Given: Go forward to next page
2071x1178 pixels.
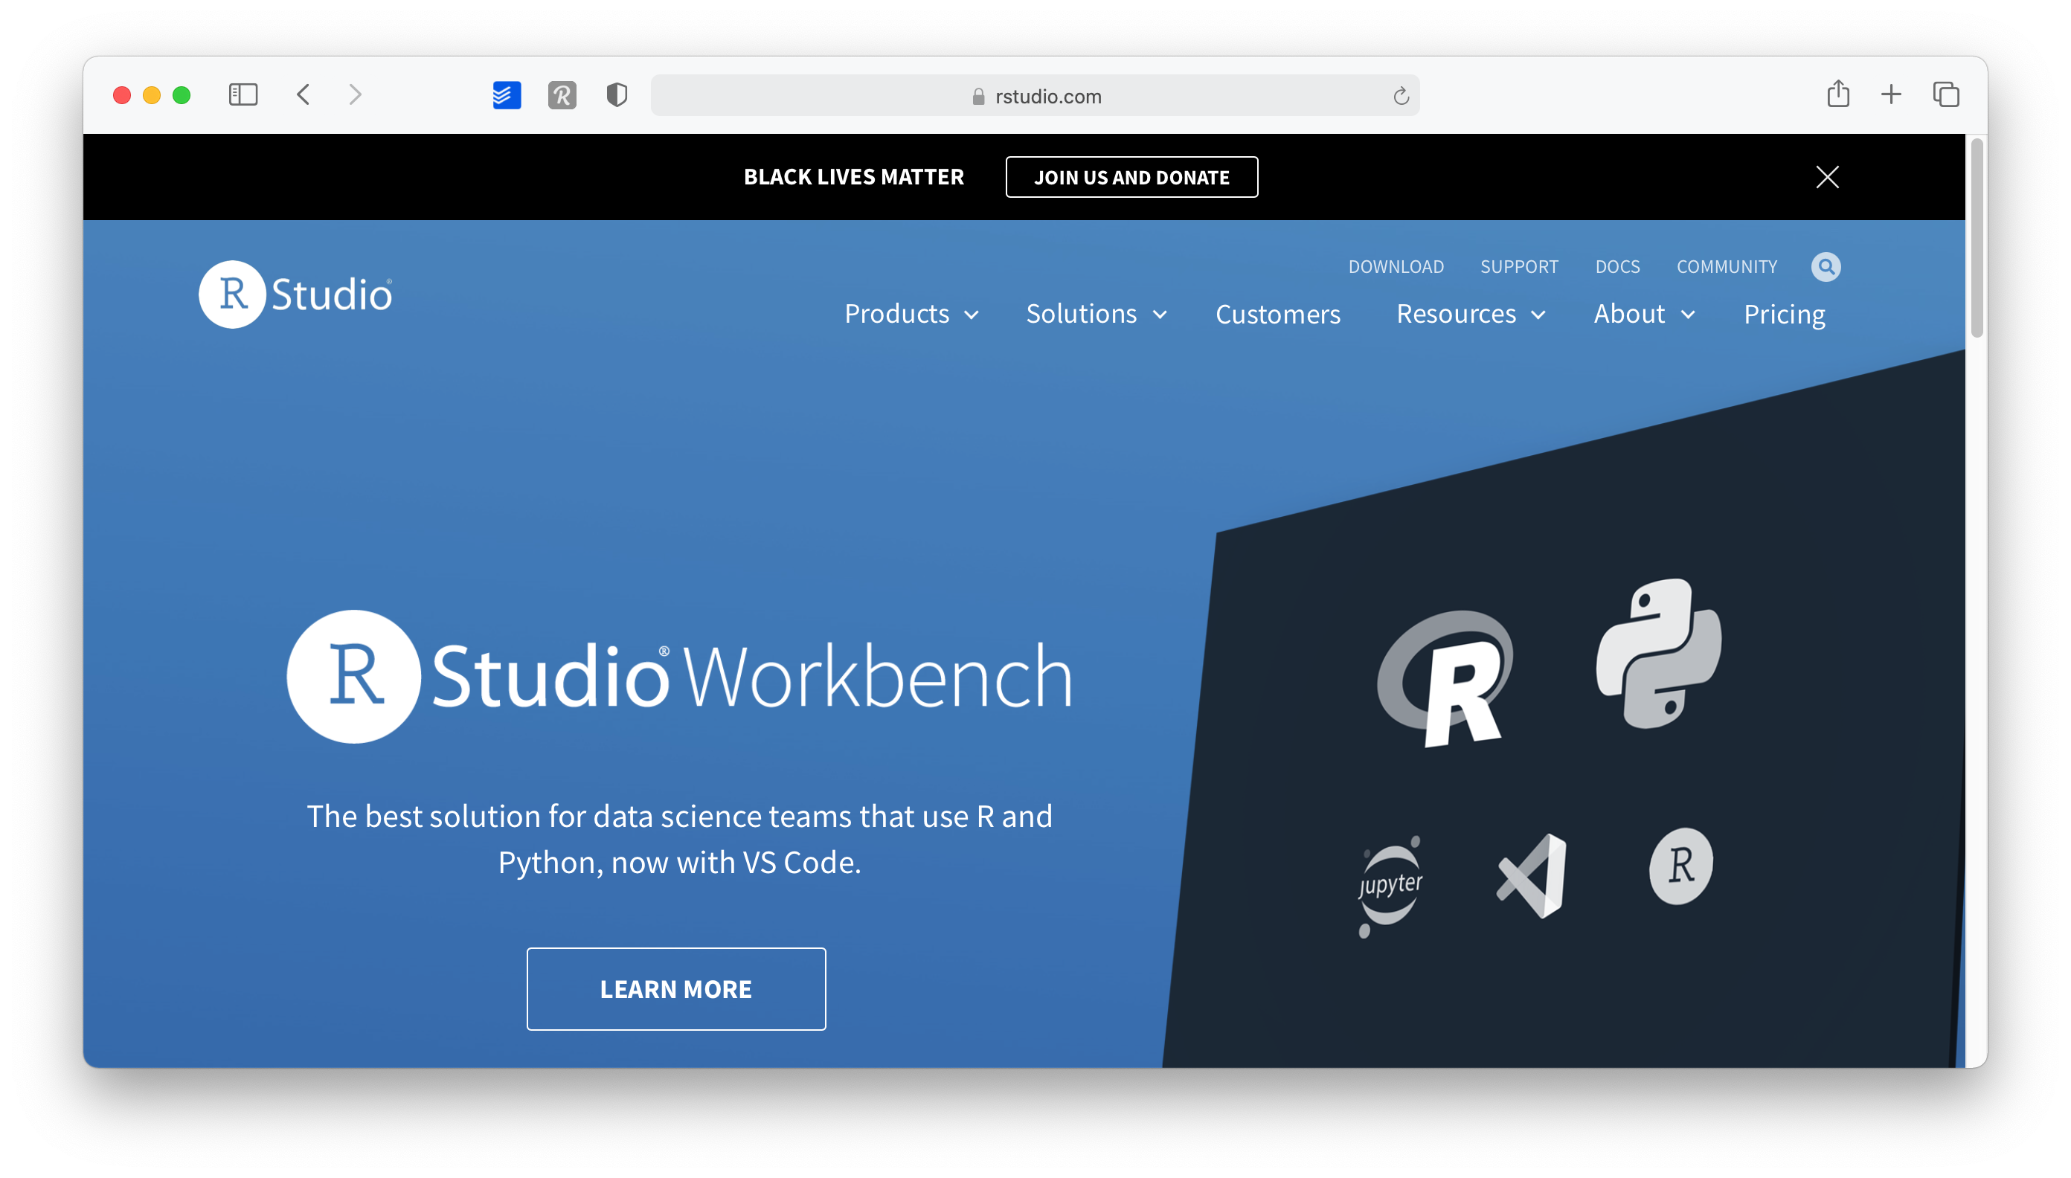Looking at the screenshot, I should coord(355,95).
